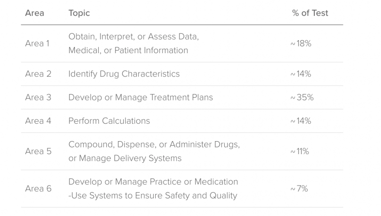The width and height of the screenshot is (381, 216).
Task: Click the Develop or Manage Treatment Plans topic
Action: pos(140,97)
